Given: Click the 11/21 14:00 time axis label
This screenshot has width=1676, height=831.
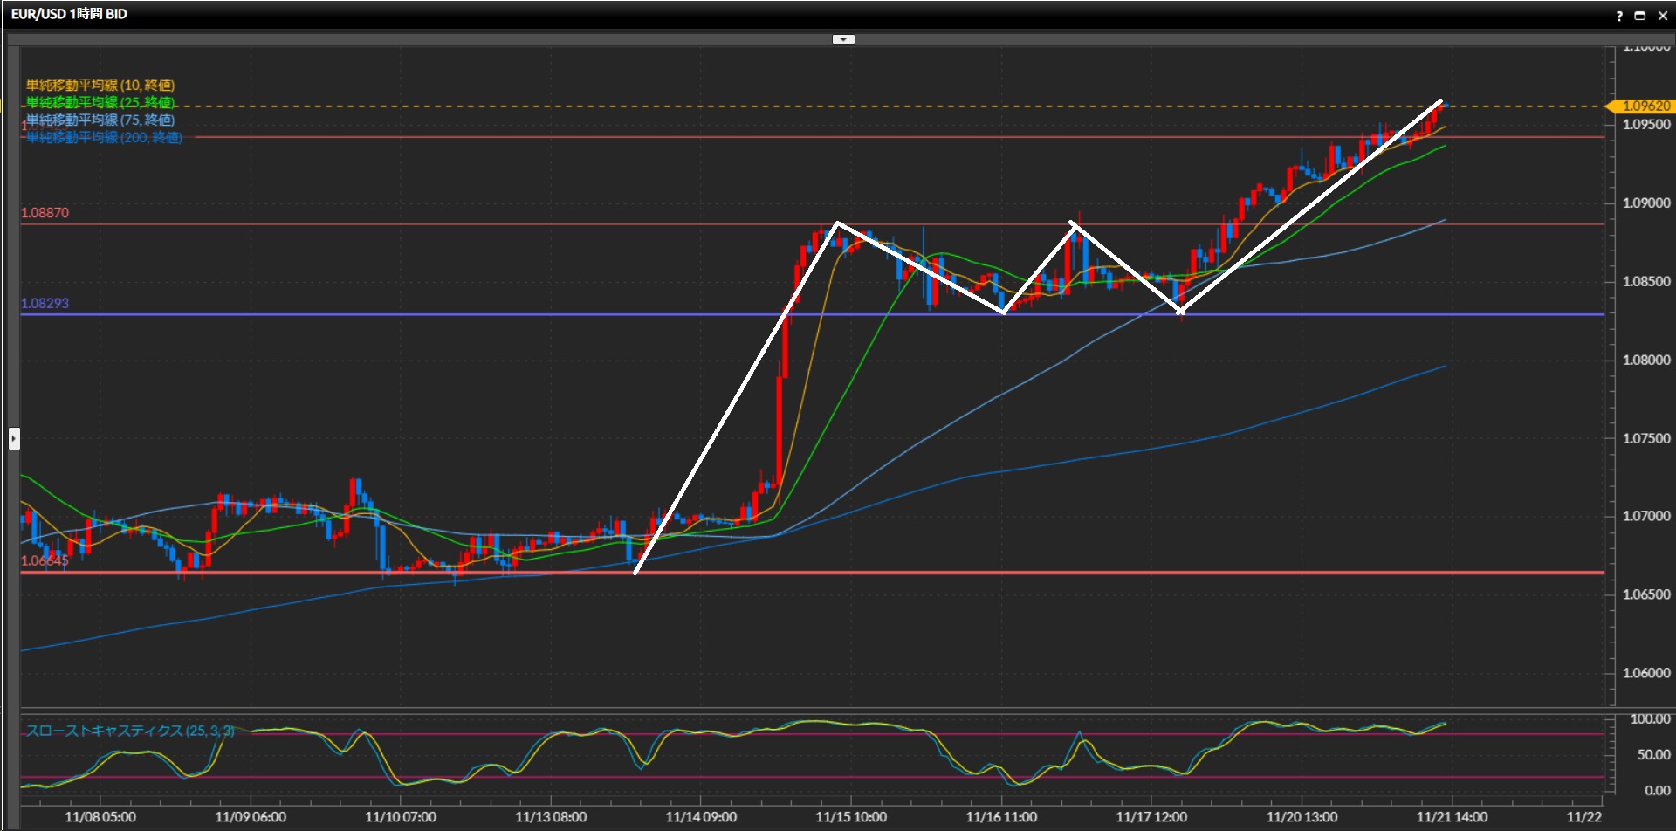Looking at the screenshot, I should point(1451,817).
